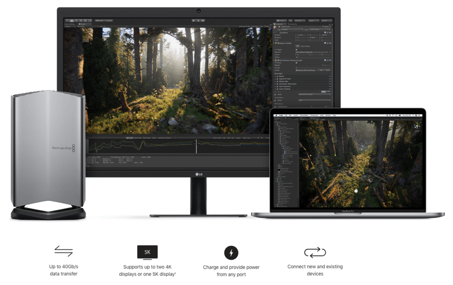Switch pivot to Local mode

pos(109,20)
